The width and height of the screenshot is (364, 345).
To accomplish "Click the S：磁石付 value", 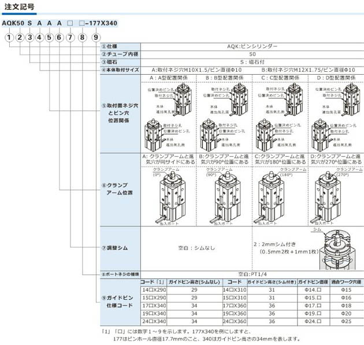I will coord(252,62).
